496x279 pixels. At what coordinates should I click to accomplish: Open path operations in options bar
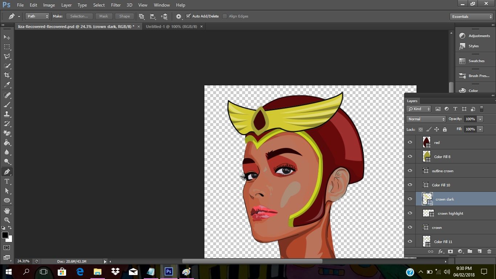coord(142,16)
